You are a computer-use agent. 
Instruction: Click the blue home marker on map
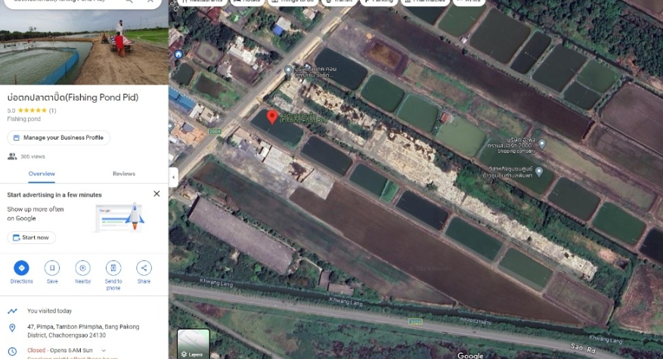[178, 54]
